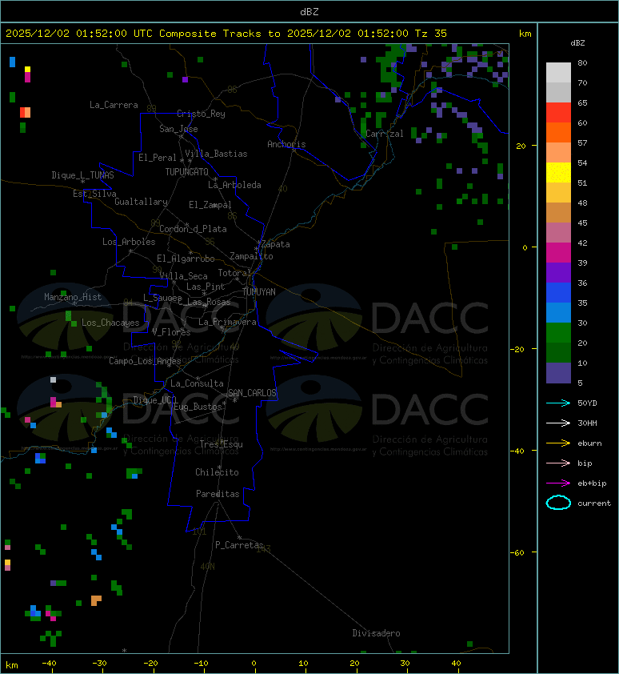Click the Carrizal label
Screen dimensions: 619x674
pyautogui.click(x=385, y=134)
